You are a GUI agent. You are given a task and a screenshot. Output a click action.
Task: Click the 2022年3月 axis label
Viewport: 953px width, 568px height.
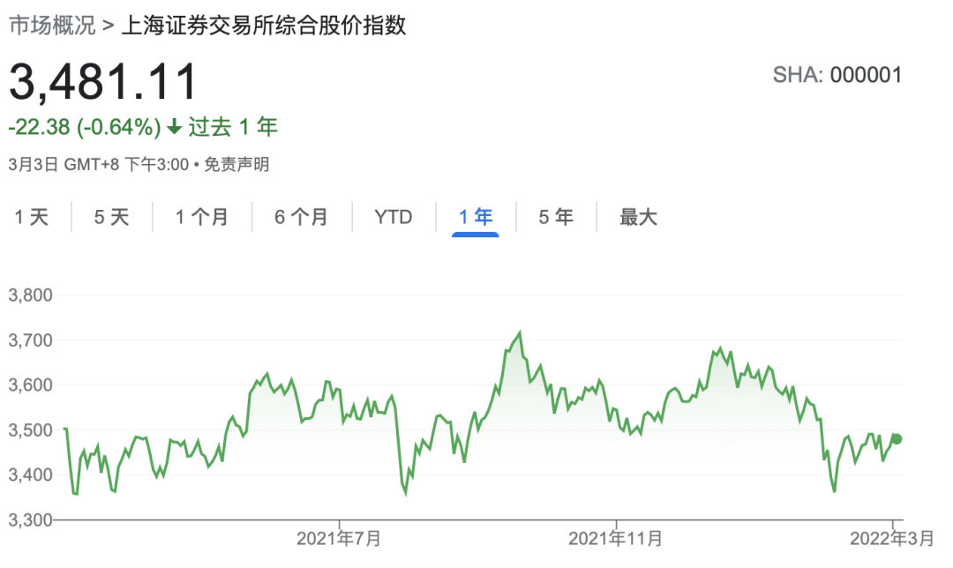click(893, 538)
